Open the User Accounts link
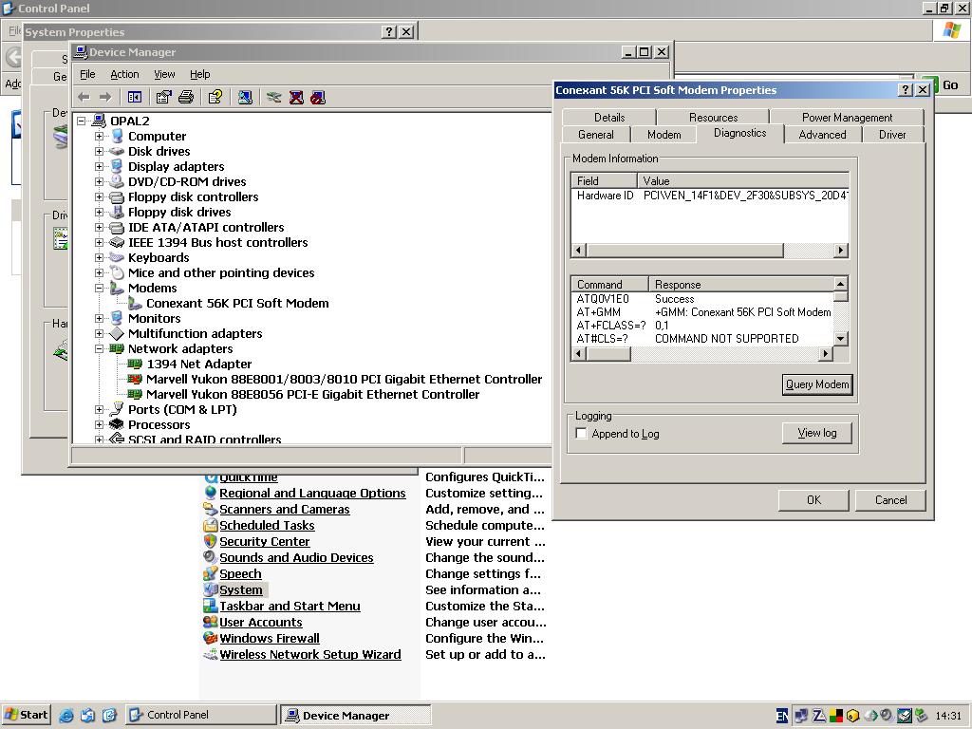This screenshot has height=729, width=972. pos(261,623)
